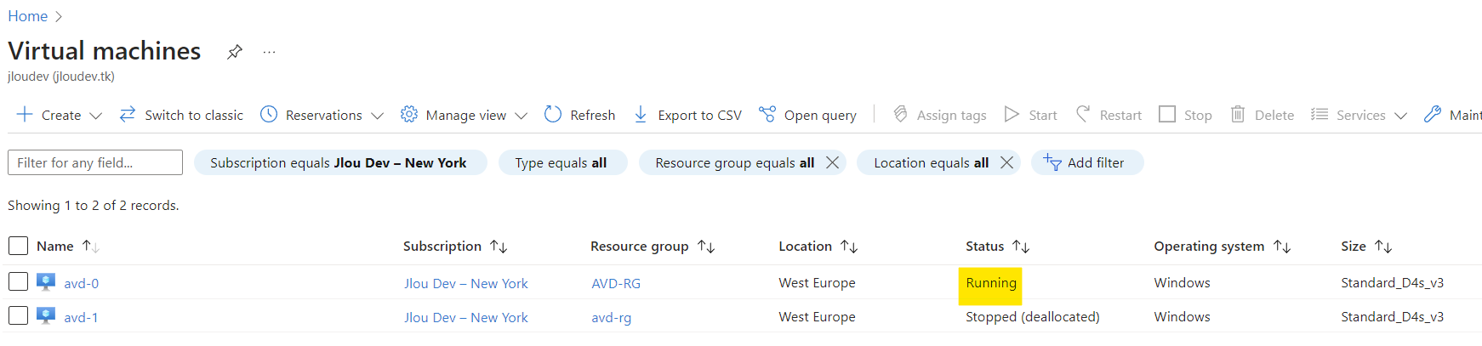Click the avd-0 virtual machine icon
This screenshot has width=1482, height=346.
[x=46, y=282]
